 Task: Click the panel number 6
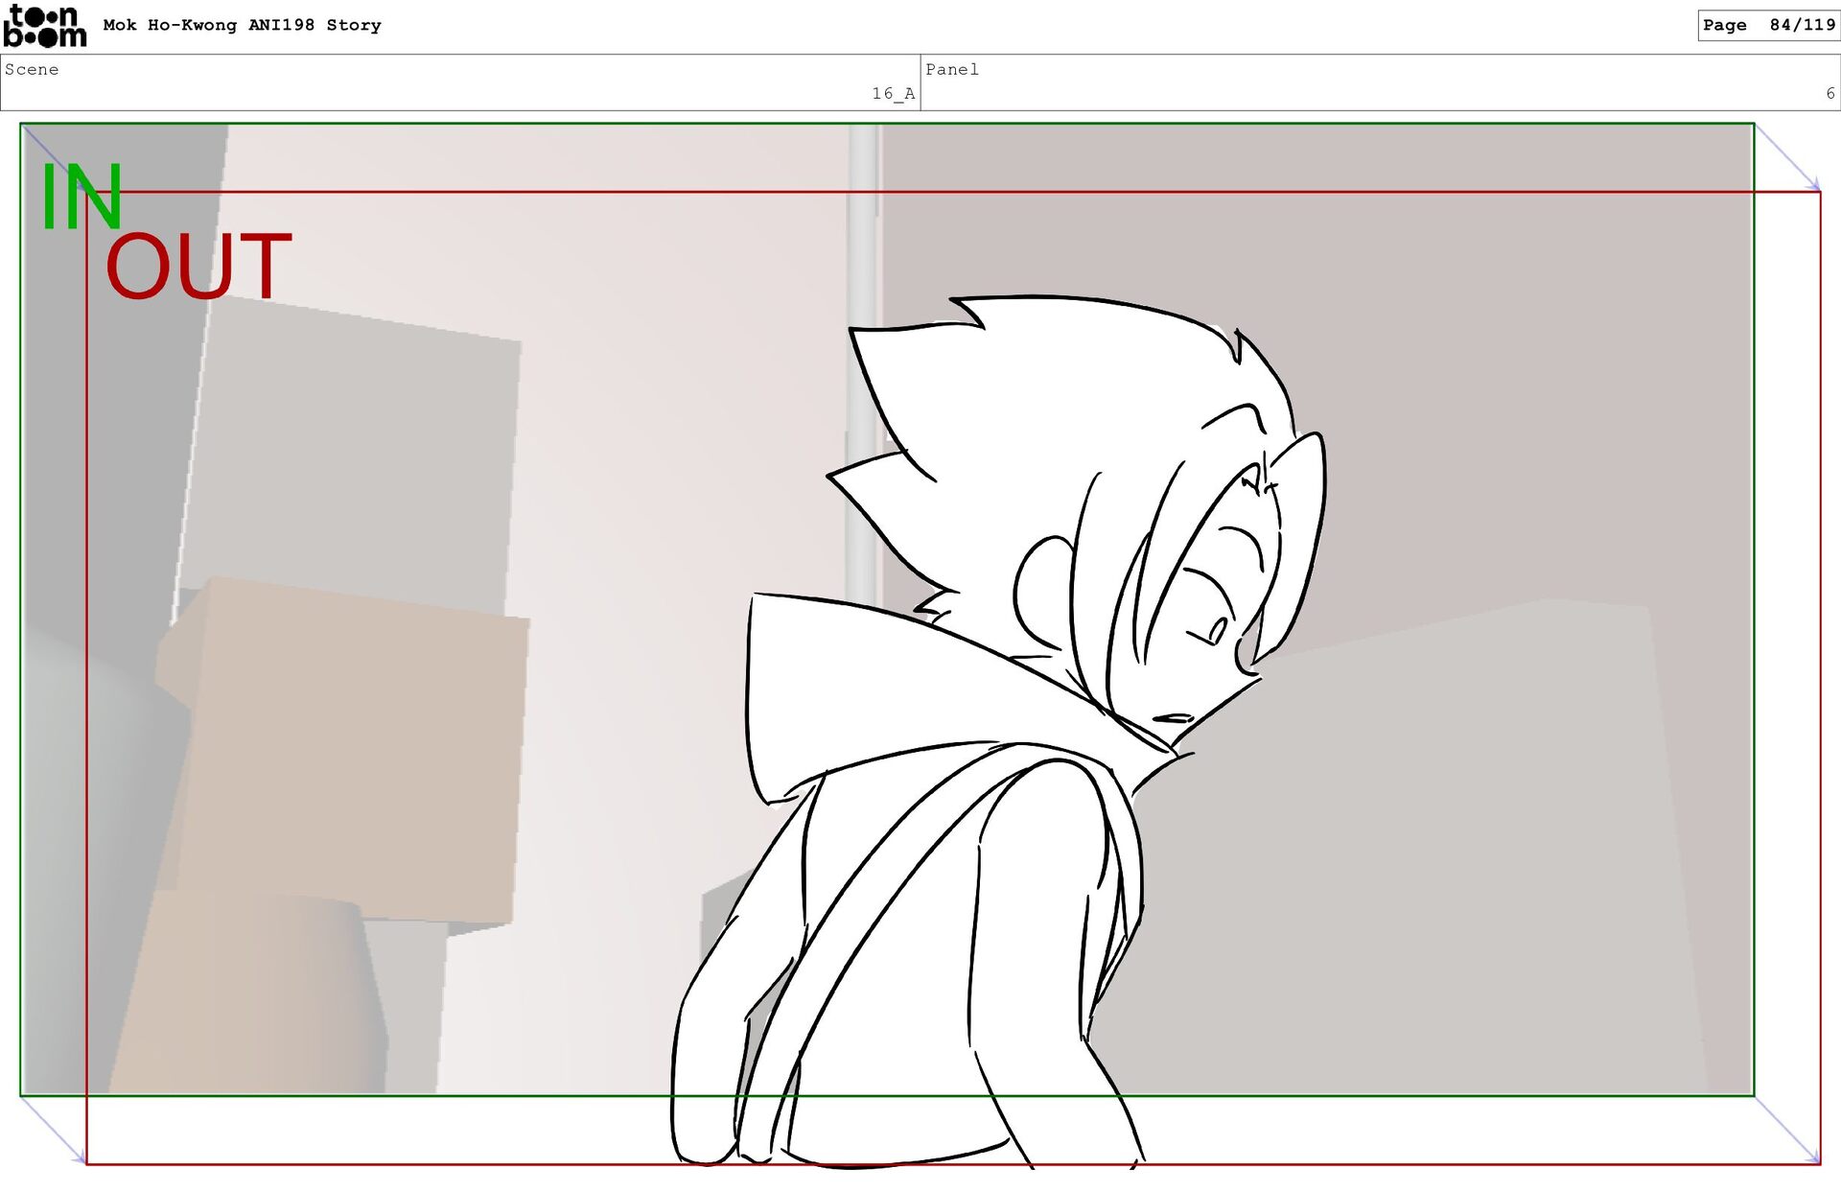tap(1829, 93)
